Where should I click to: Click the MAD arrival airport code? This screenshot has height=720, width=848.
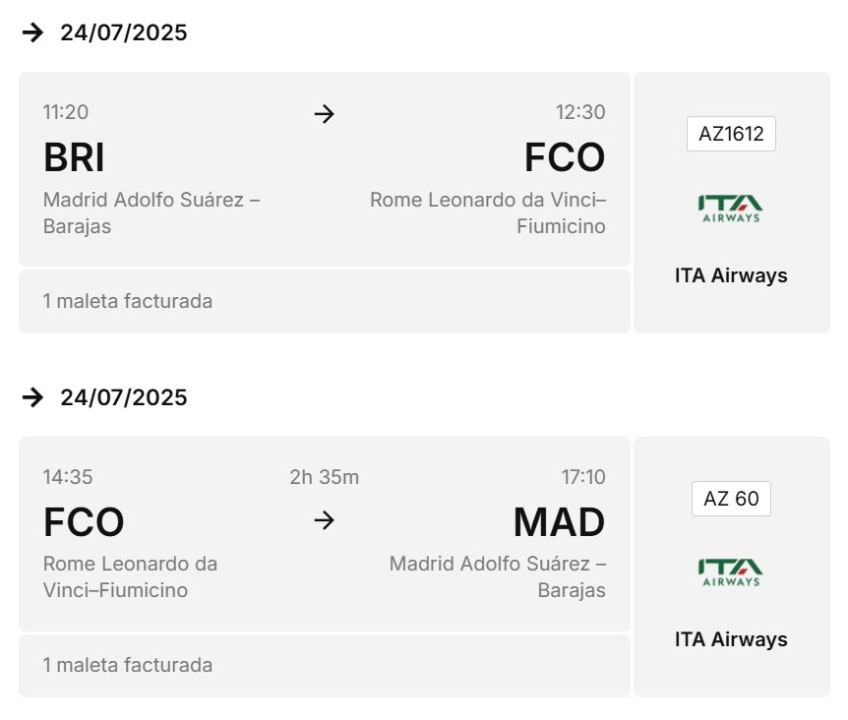click(559, 522)
